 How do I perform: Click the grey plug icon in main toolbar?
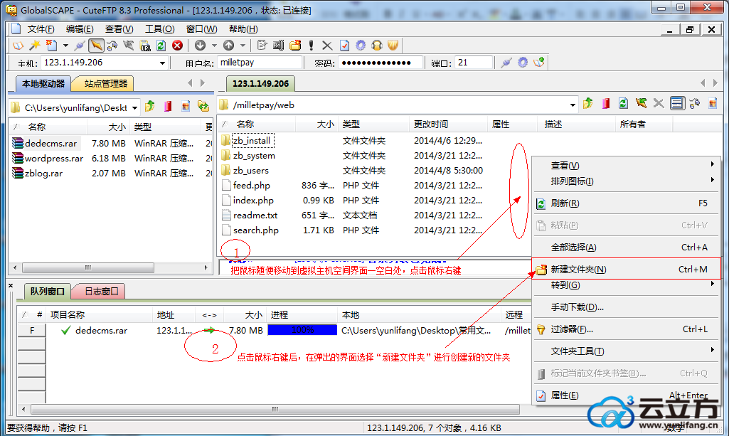click(80, 46)
